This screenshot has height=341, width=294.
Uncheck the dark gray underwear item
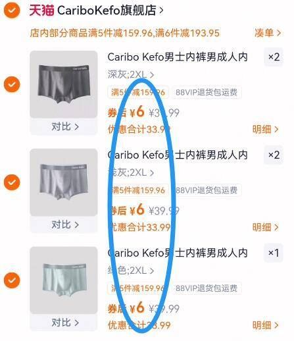point(12,84)
